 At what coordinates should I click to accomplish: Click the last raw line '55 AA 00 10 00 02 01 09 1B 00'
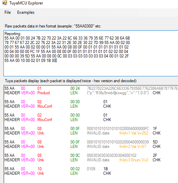pos(30,61)
